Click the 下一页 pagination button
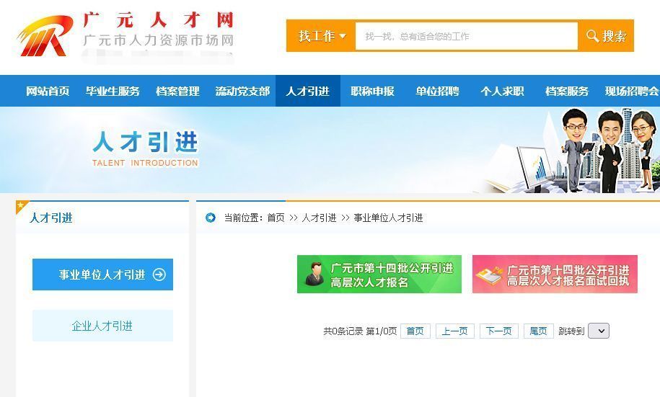This screenshot has width=660, height=397. coord(499,331)
